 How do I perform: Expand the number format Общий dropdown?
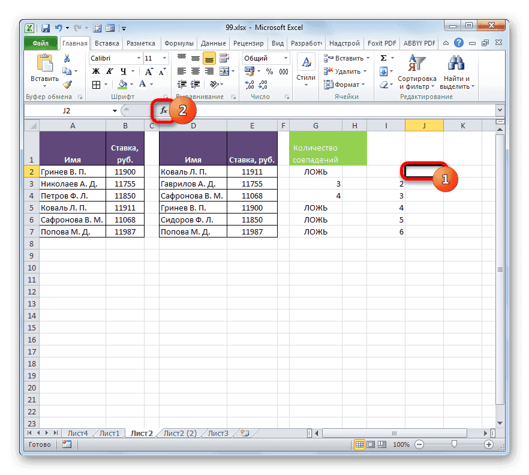point(285,58)
